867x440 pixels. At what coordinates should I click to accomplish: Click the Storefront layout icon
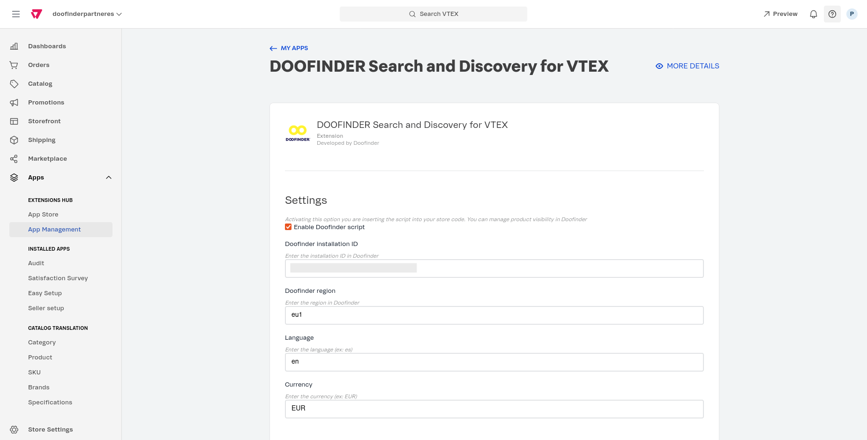coord(14,121)
